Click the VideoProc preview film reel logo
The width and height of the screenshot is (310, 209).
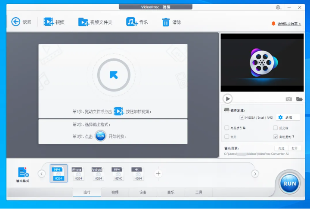click(263, 62)
